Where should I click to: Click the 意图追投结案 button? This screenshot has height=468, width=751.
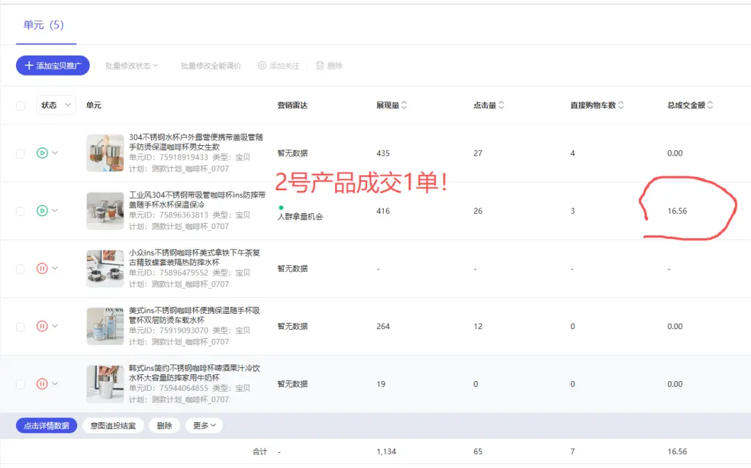coord(113,426)
